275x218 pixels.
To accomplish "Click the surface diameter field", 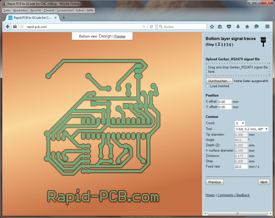I will point(241,151).
